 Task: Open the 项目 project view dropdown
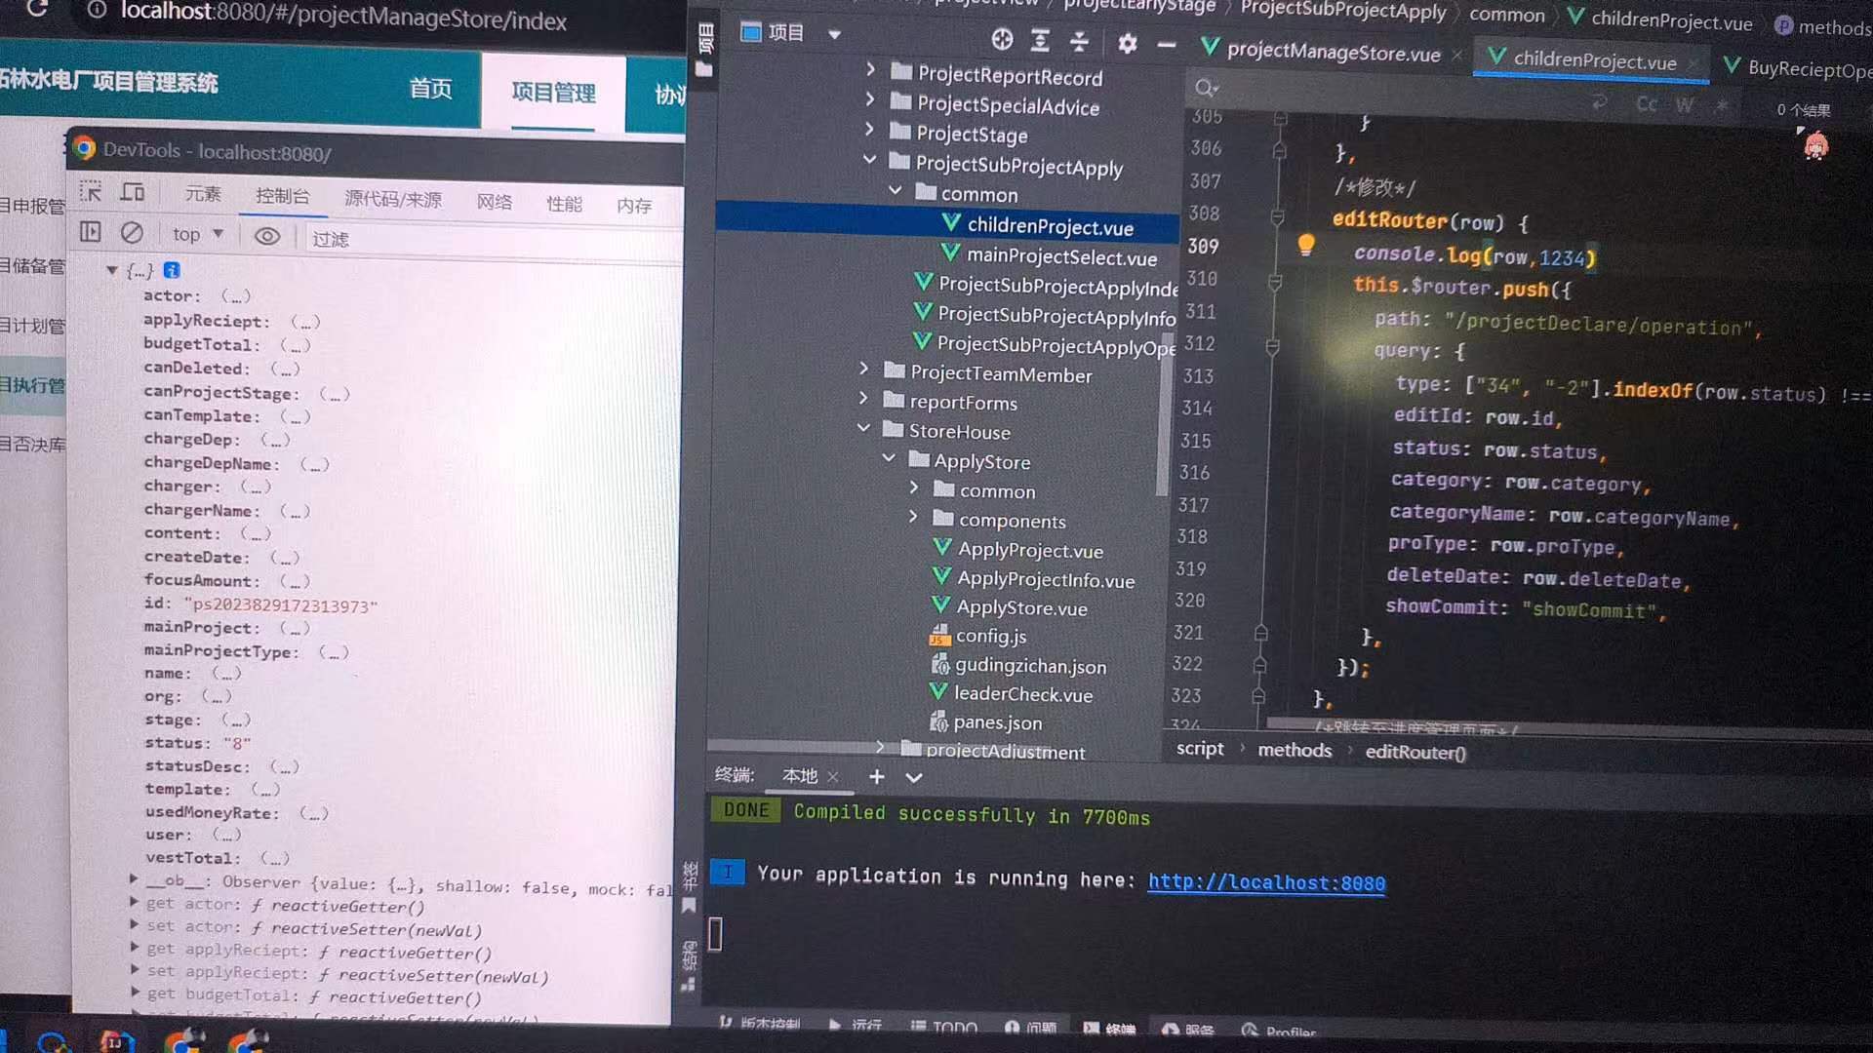pyautogui.click(x=791, y=33)
